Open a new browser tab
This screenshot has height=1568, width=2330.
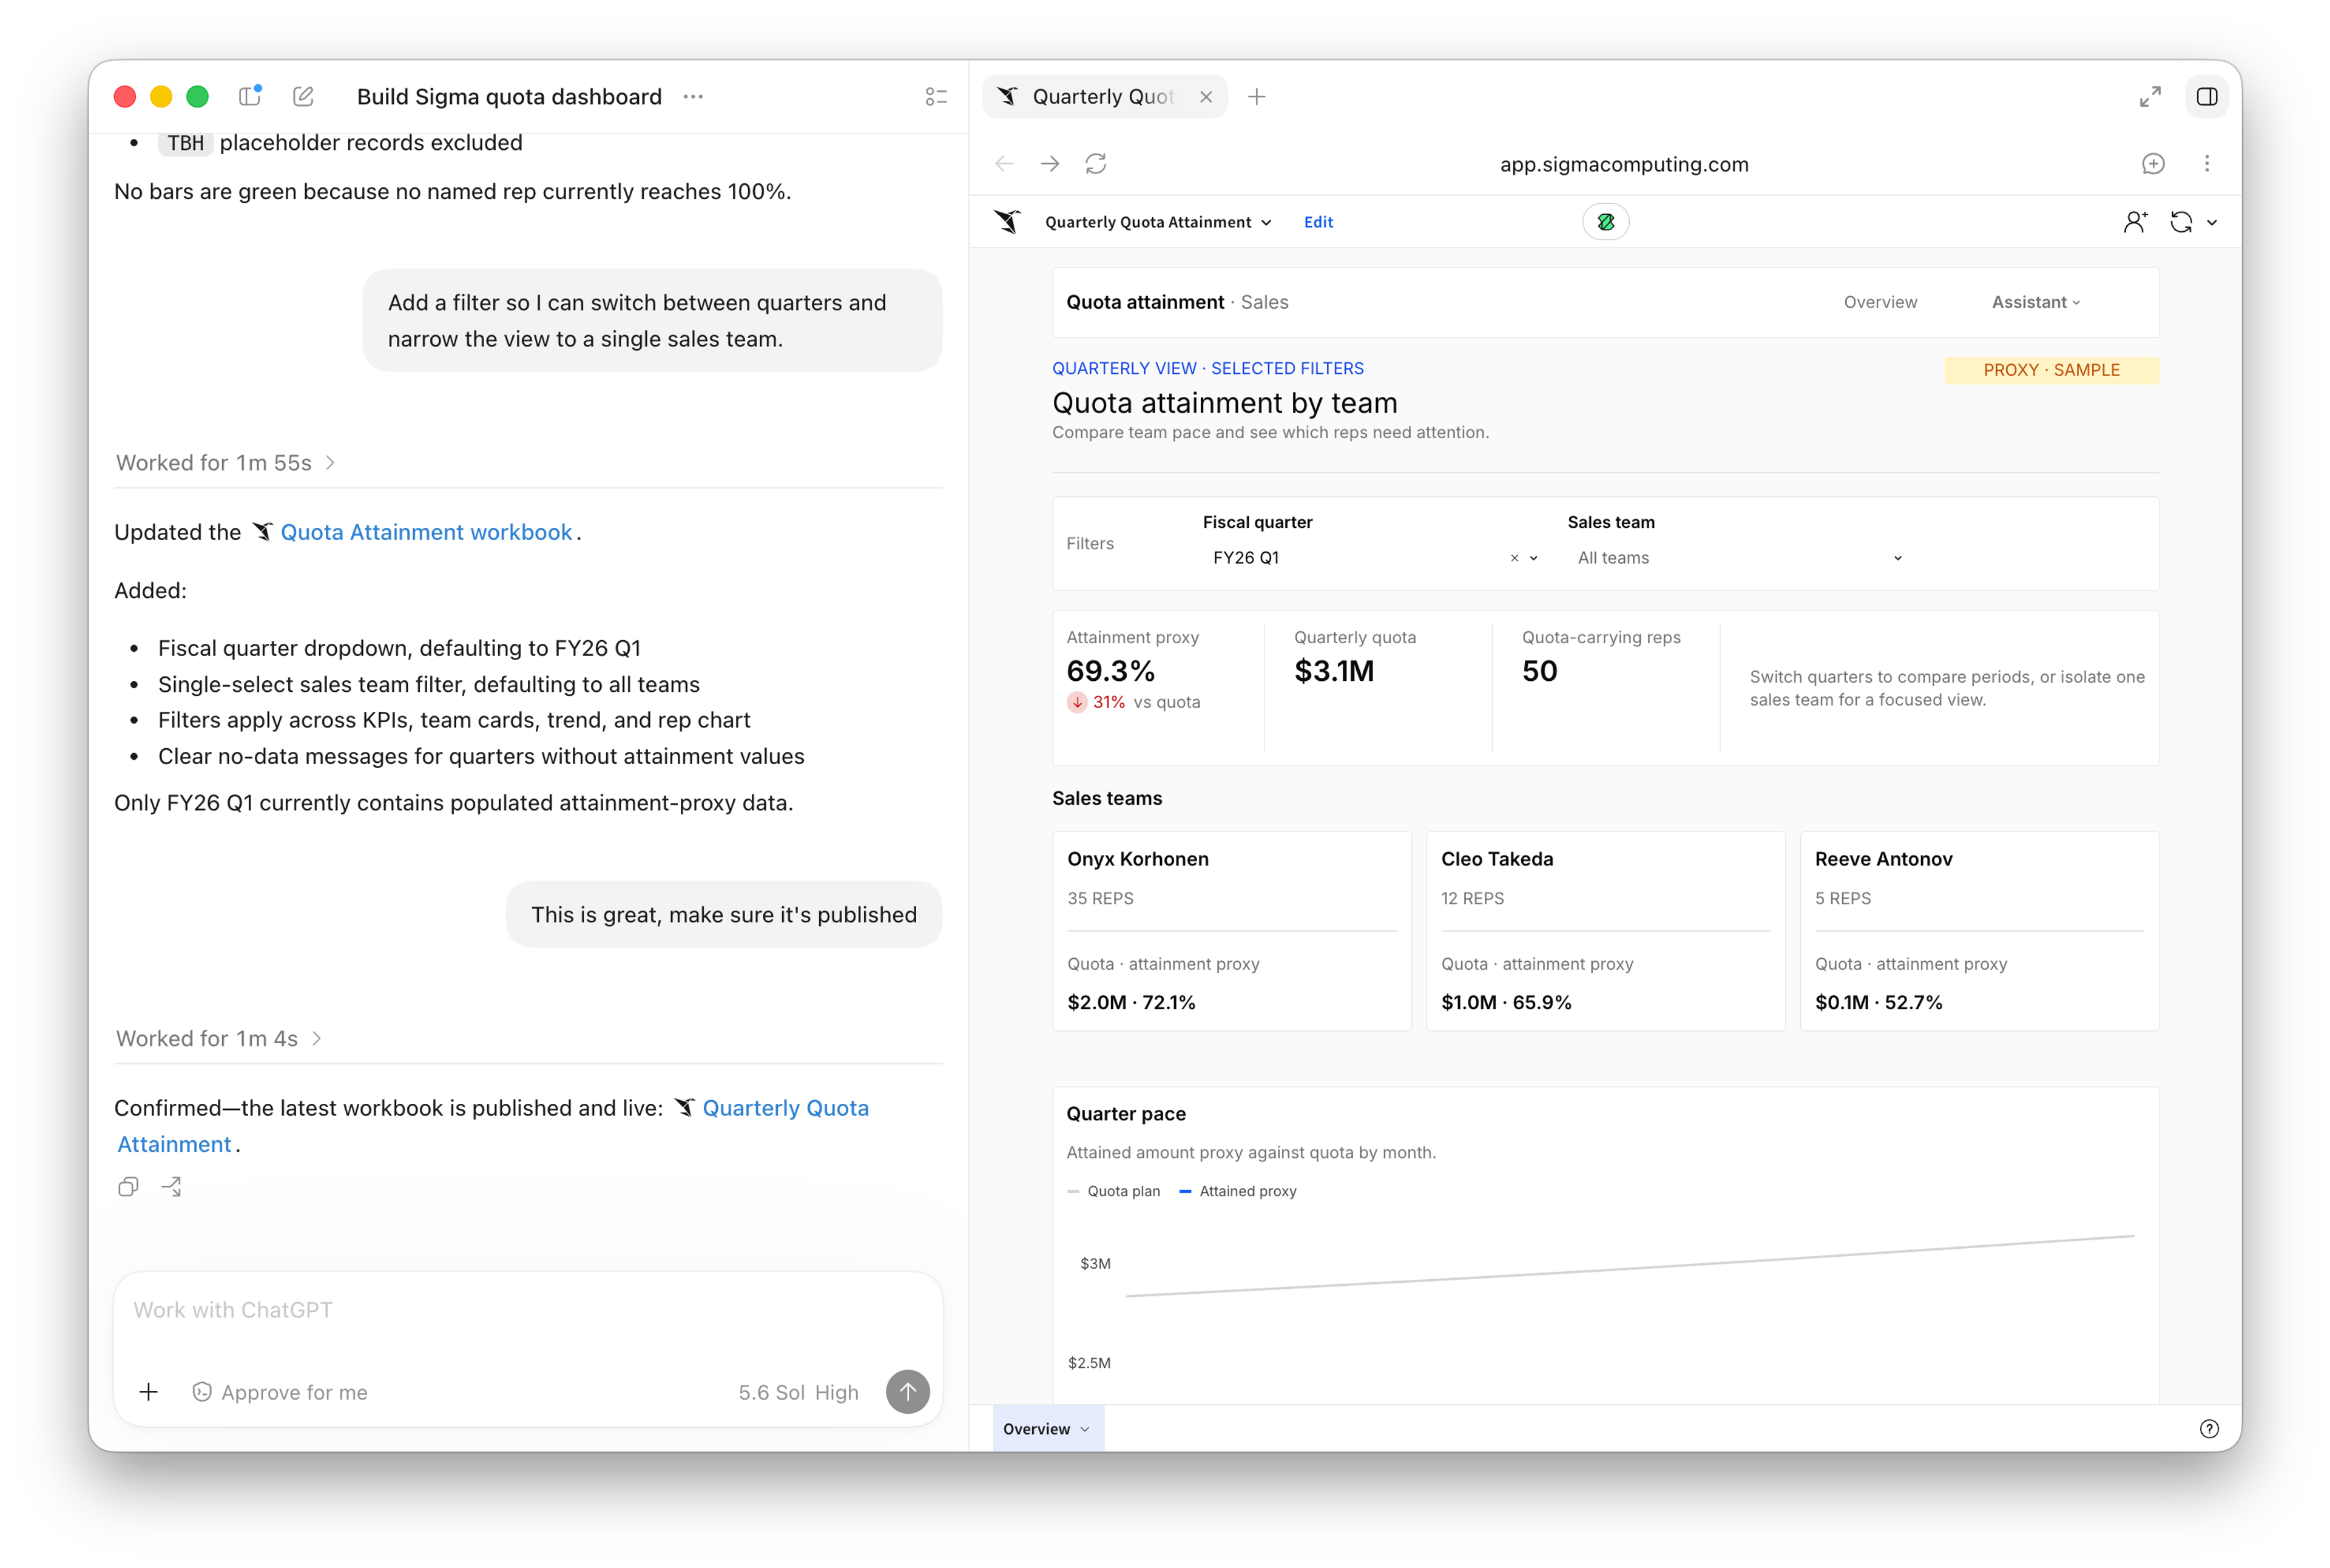1257,96
